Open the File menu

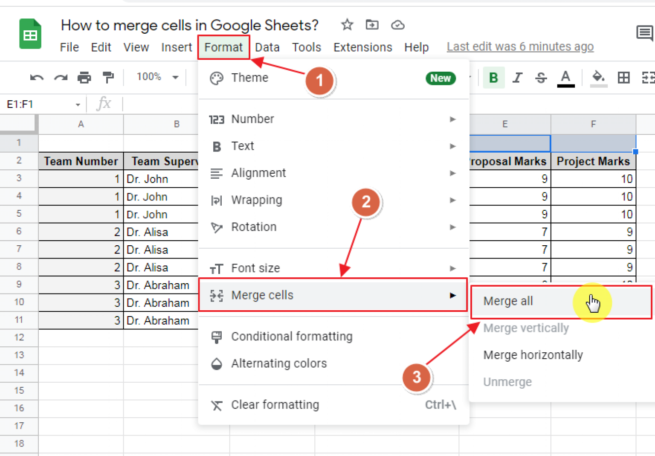(69, 47)
